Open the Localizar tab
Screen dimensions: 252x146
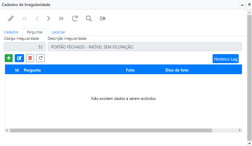click(x=58, y=32)
